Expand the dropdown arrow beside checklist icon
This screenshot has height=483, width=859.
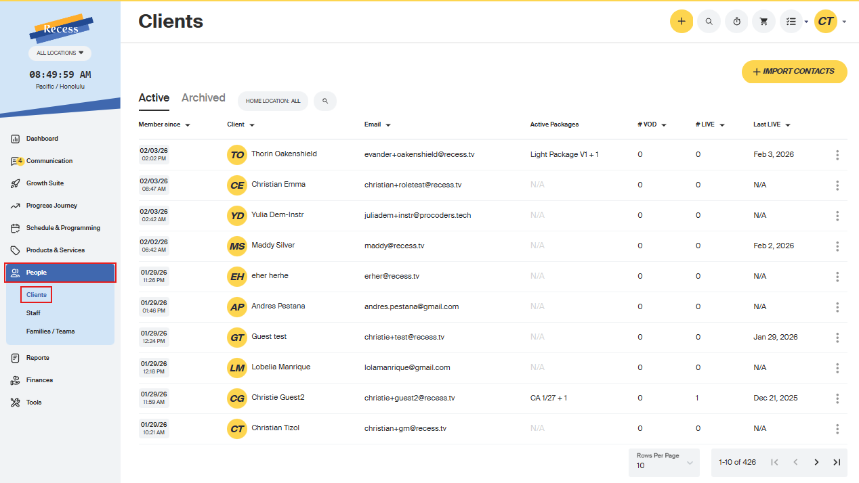[x=806, y=22]
